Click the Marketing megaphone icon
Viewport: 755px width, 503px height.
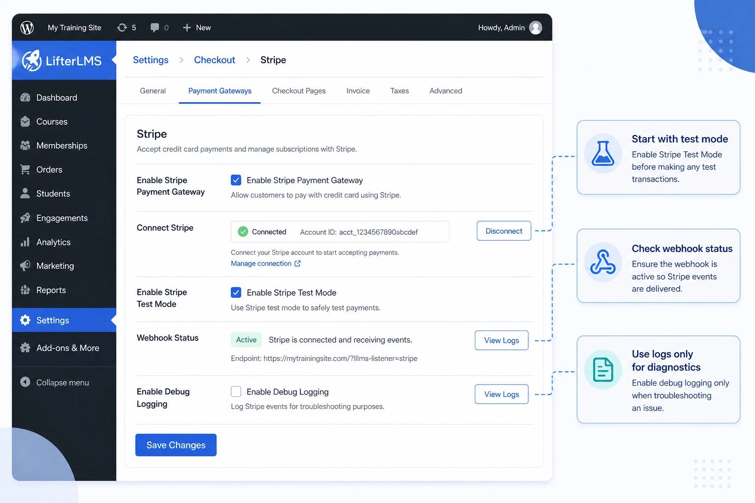pyautogui.click(x=25, y=266)
